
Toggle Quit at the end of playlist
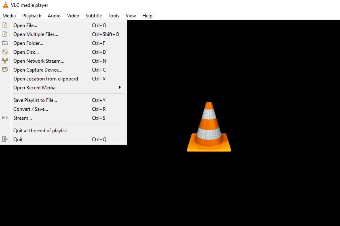63,131
